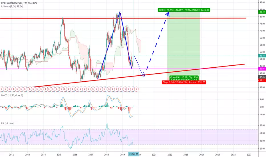The height and width of the screenshot is (157, 266).
Task: Click 90.00 on the price axis
Action: (x=262, y=3)
